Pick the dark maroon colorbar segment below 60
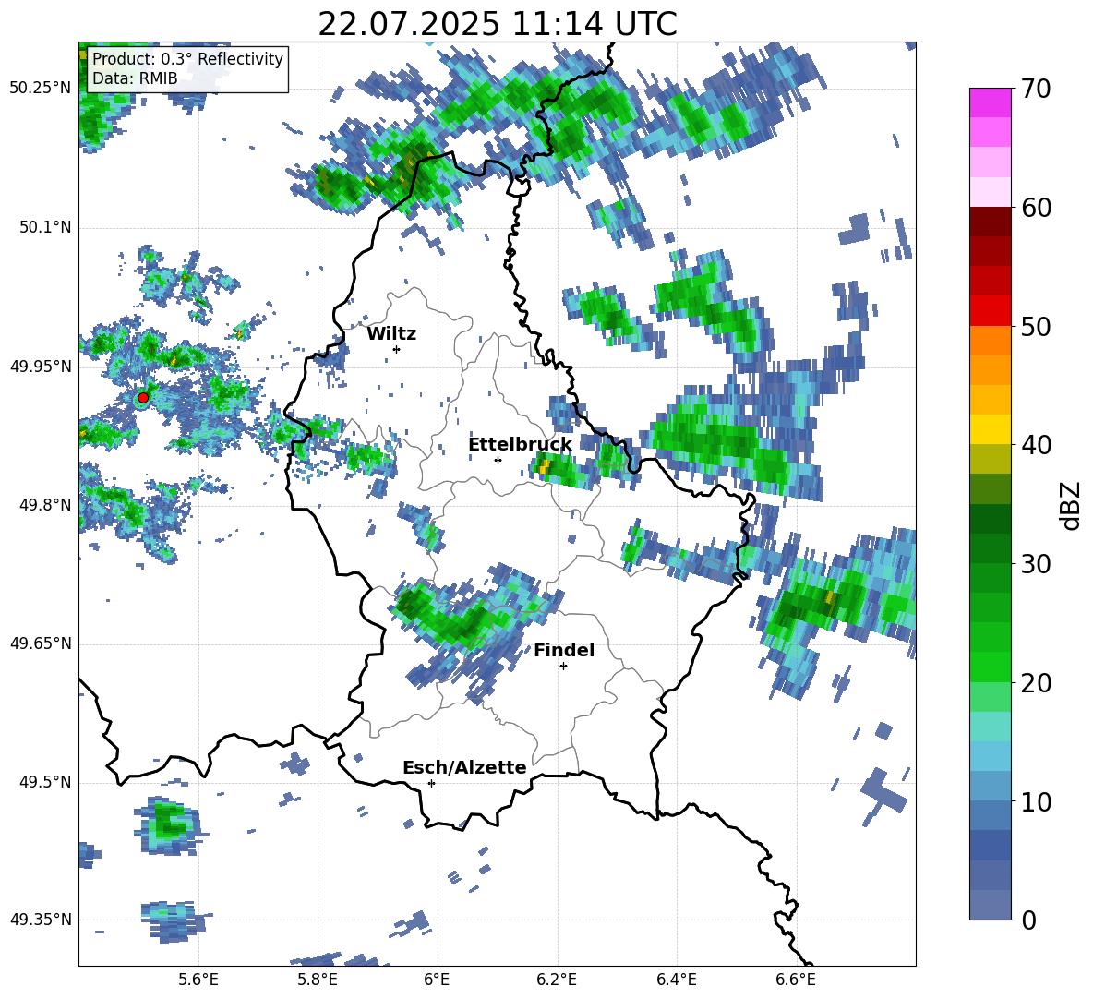 pyautogui.click(x=990, y=222)
